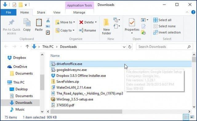Image resolution: width=197 pixels, height=121 pixels.
Task: Open the File menu
Action: coord(8,12)
